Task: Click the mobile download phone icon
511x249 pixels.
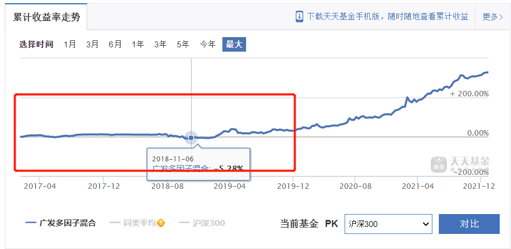Action: click(299, 17)
